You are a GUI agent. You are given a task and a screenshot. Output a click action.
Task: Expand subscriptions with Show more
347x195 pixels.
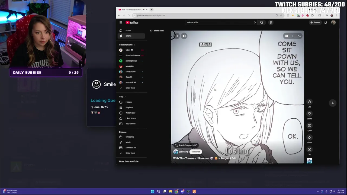point(132,88)
